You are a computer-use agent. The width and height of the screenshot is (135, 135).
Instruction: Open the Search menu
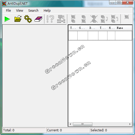coord(33,11)
